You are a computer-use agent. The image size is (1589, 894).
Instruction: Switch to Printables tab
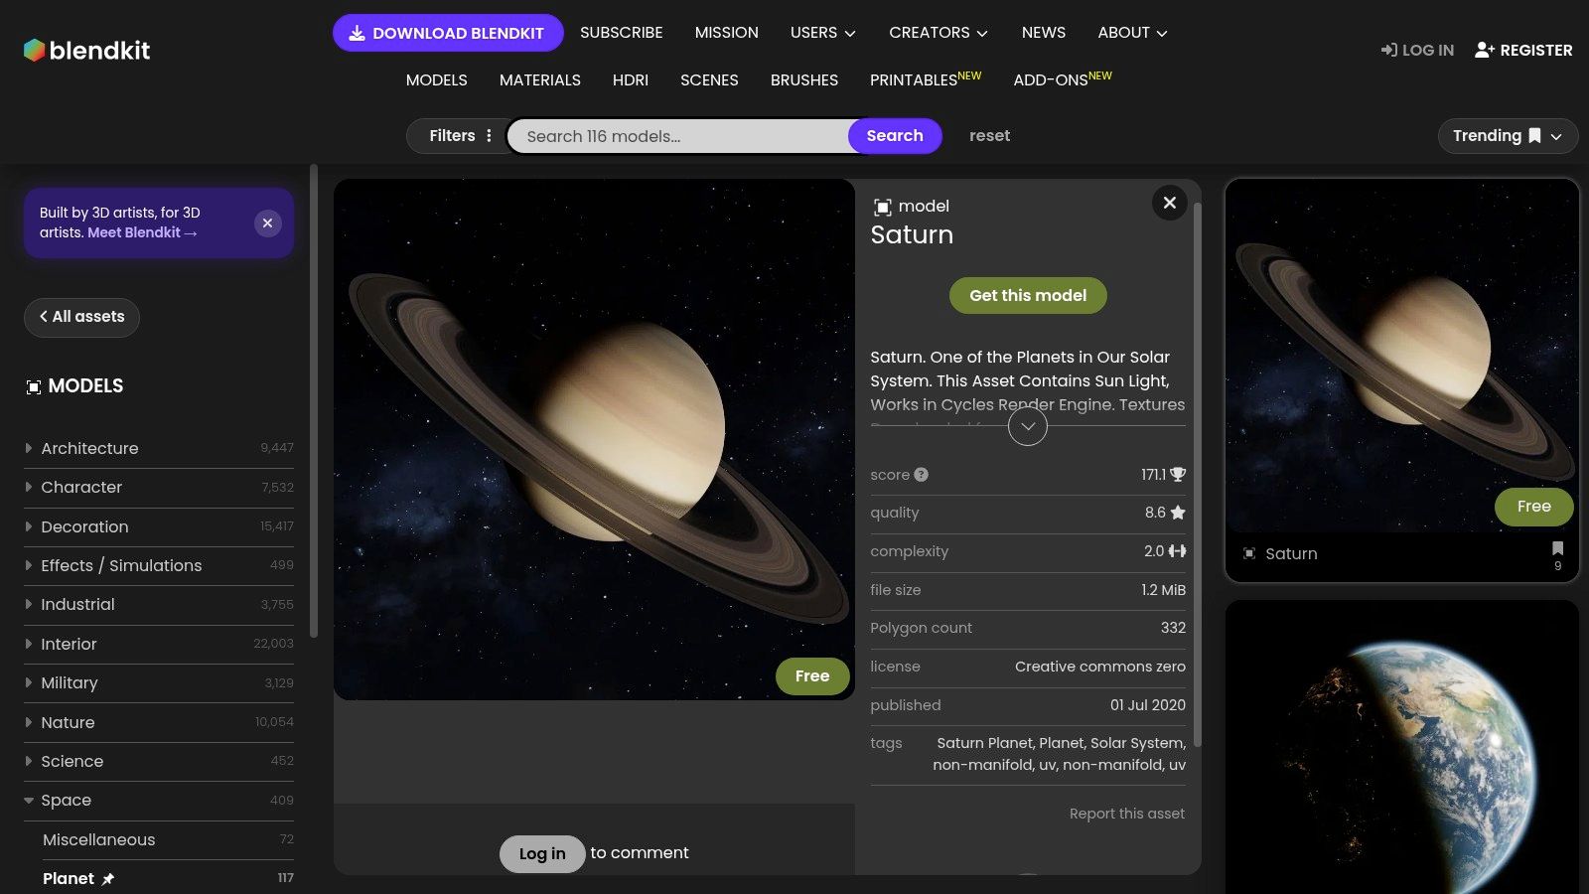(926, 79)
